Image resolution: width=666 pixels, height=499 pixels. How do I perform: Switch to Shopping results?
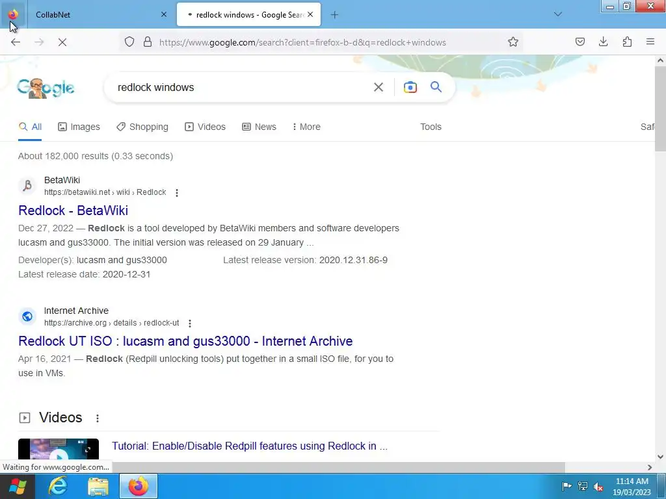(x=142, y=127)
